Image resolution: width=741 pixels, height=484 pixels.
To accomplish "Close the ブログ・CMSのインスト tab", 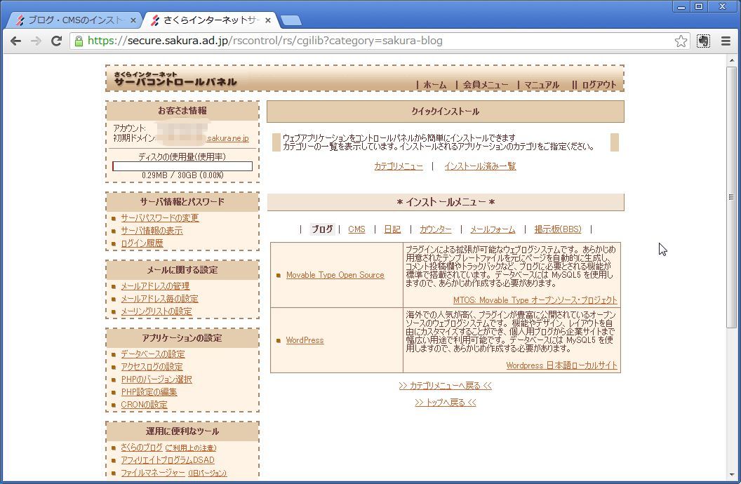I will [x=133, y=20].
